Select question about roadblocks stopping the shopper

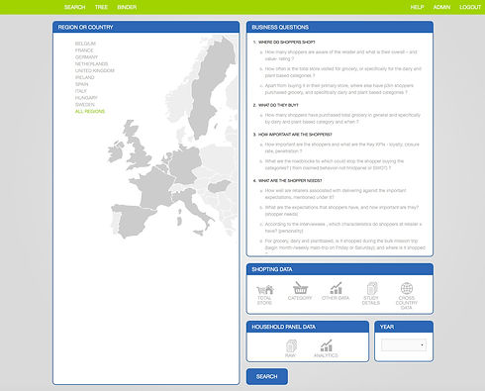[335, 164]
